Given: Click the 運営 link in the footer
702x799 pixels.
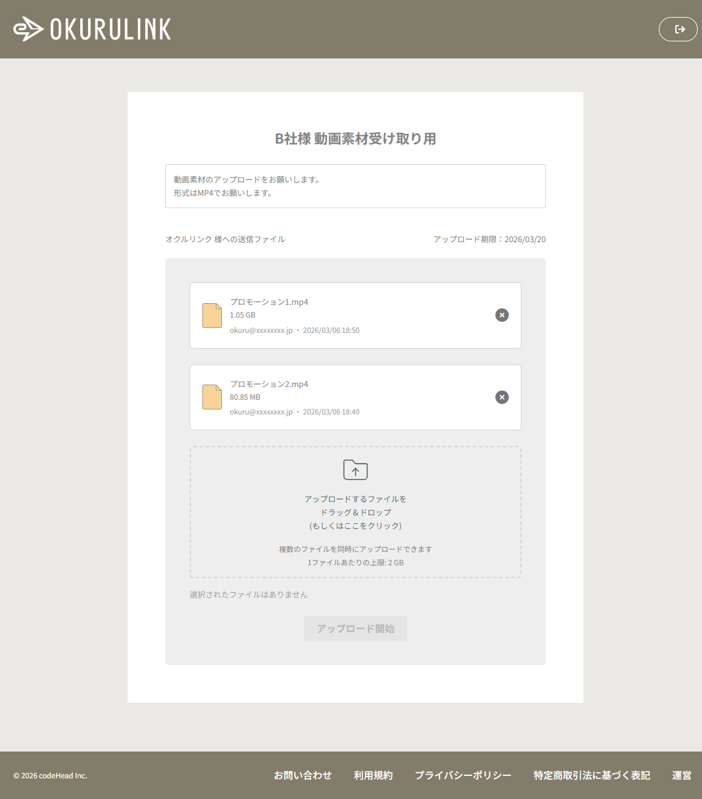Looking at the screenshot, I should (x=681, y=775).
